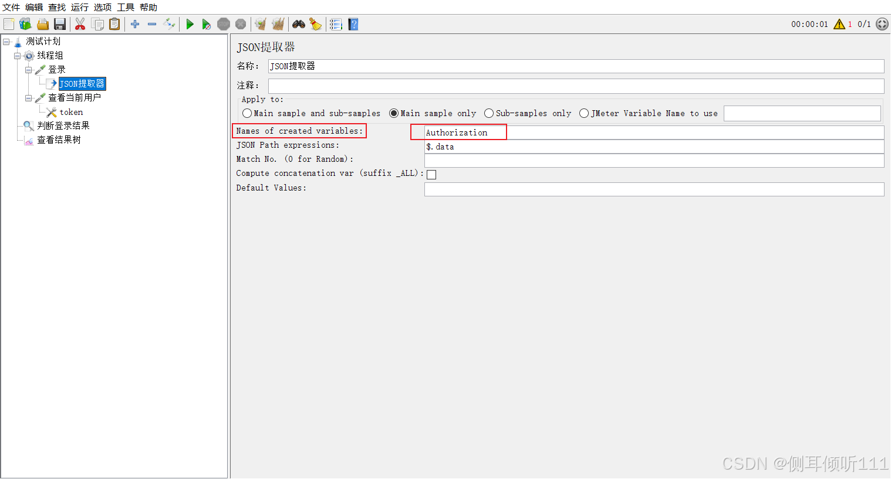This screenshot has height=479, width=891.
Task: Select 查看结果树 in the tree
Action: [59, 140]
